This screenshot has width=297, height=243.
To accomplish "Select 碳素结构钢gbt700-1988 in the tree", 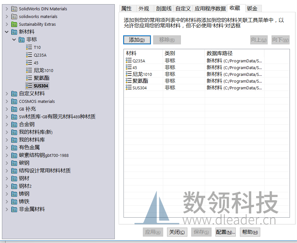I will (44, 155).
